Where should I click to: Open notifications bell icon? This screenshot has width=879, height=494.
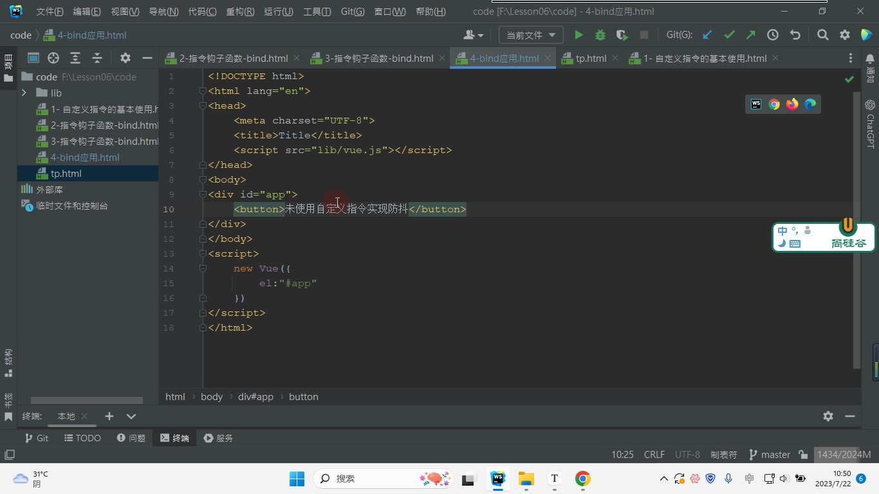click(x=871, y=58)
